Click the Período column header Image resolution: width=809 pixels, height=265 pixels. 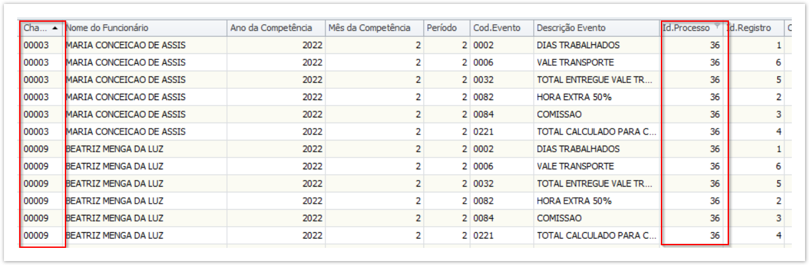[x=442, y=28]
